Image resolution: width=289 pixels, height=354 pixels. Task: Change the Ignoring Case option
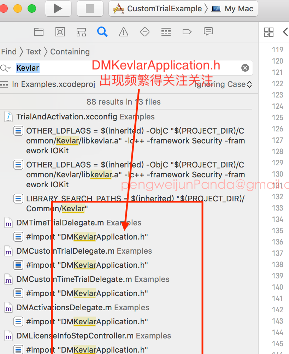coord(223,84)
